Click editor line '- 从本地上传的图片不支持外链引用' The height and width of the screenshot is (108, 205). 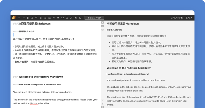(55, 50)
